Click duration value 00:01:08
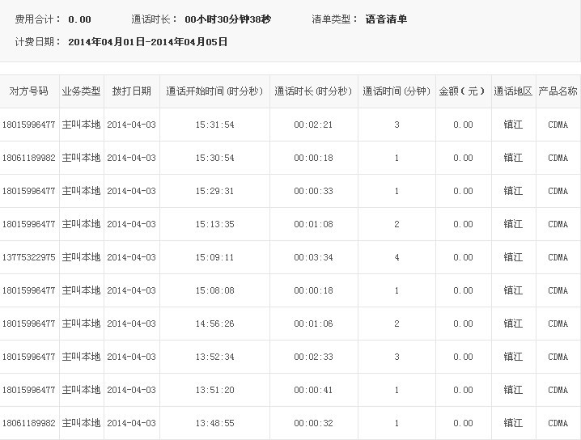581x440 pixels. coord(313,224)
